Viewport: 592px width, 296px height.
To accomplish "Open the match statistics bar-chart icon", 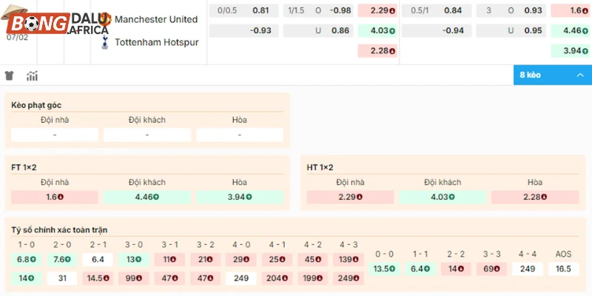I will pyautogui.click(x=32, y=75).
